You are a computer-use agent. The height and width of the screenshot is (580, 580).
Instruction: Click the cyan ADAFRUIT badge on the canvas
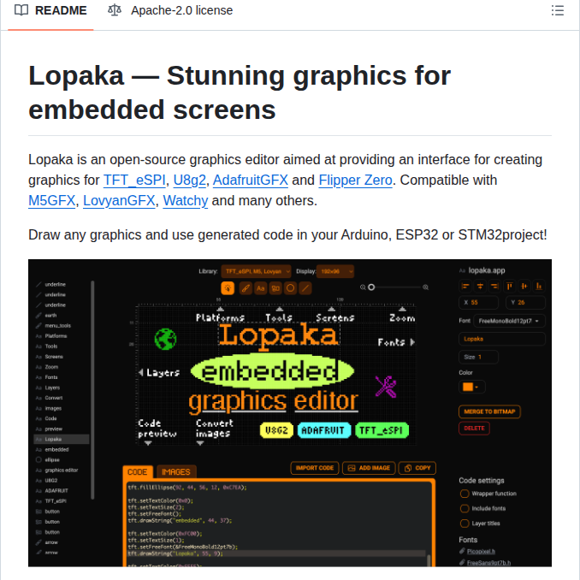(324, 430)
